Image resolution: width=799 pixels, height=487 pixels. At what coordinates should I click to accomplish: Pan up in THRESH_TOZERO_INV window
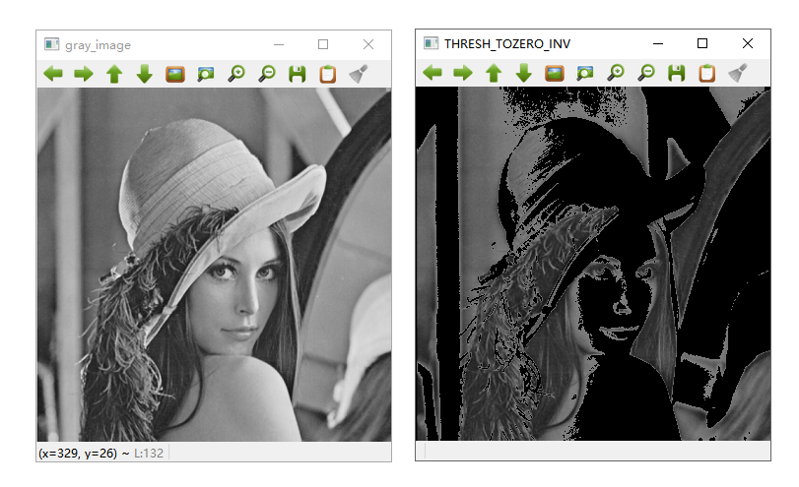click(x=494, y=73)
